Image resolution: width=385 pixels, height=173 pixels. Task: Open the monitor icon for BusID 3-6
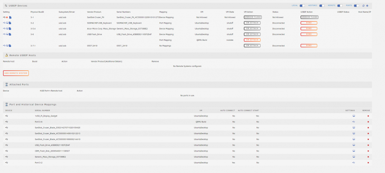(x=7, y=34)
